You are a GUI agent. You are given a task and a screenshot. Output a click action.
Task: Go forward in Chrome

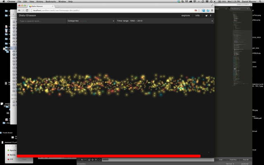click(23, 10)
